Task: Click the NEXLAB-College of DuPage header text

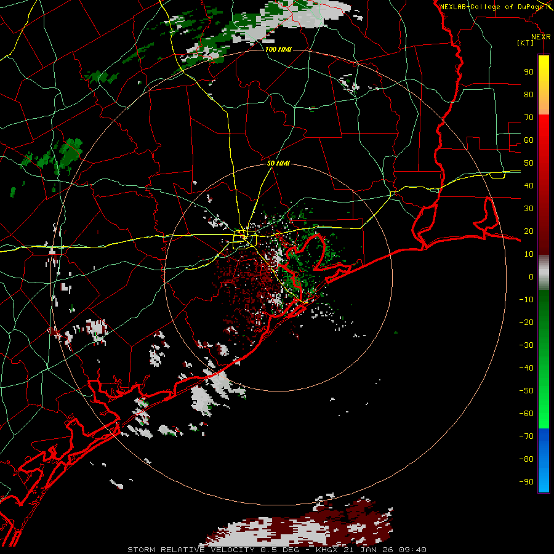Action: pos(496,7)
